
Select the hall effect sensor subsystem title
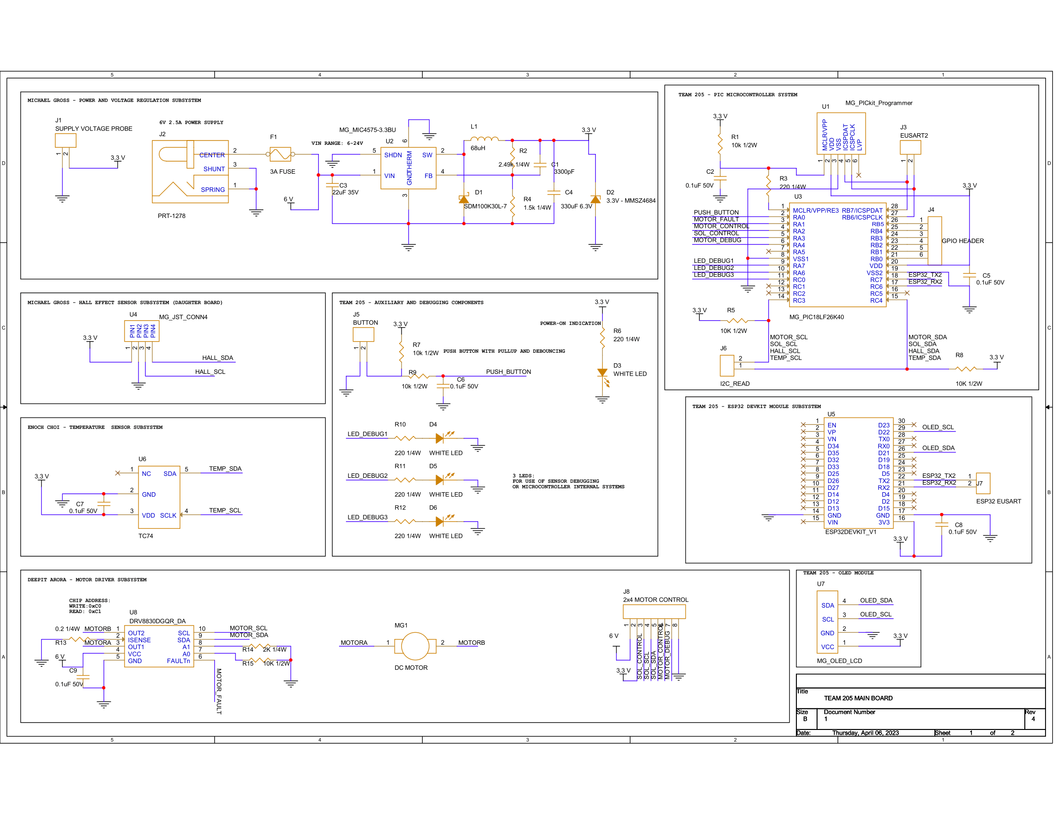[x=125, y=303]
